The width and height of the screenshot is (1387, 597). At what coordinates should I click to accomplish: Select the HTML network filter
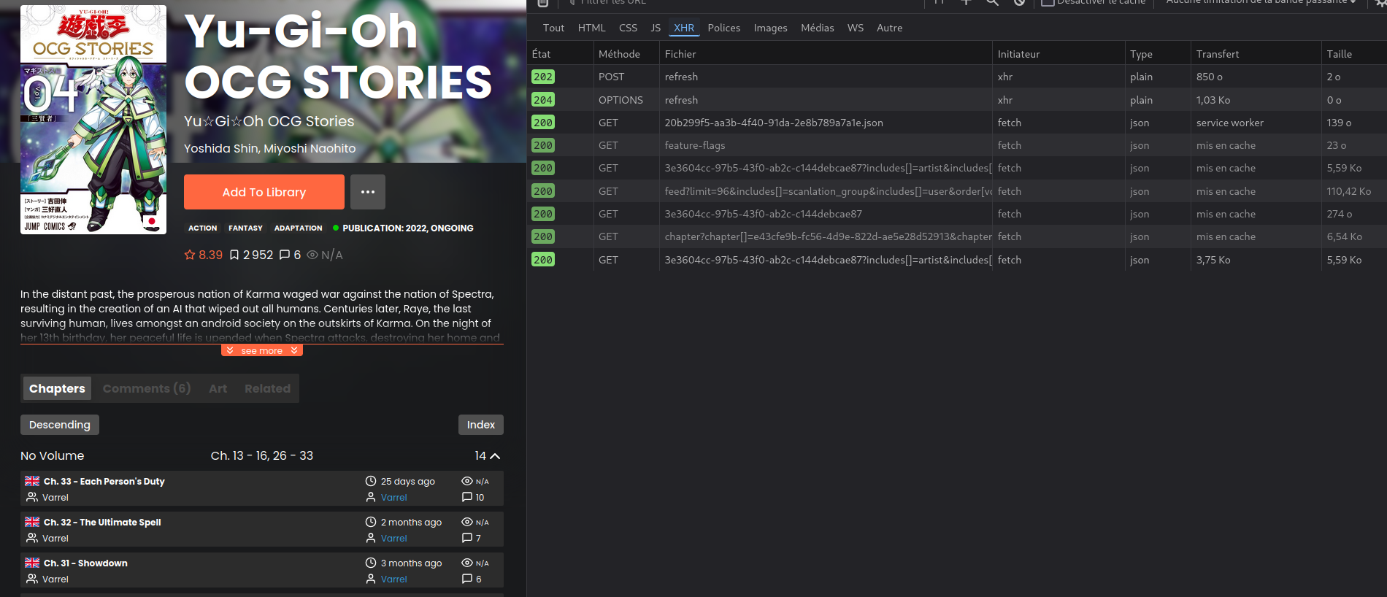click(591, 28)
